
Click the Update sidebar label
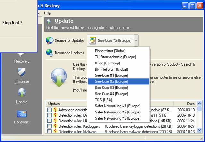click(x=22, y=102)
